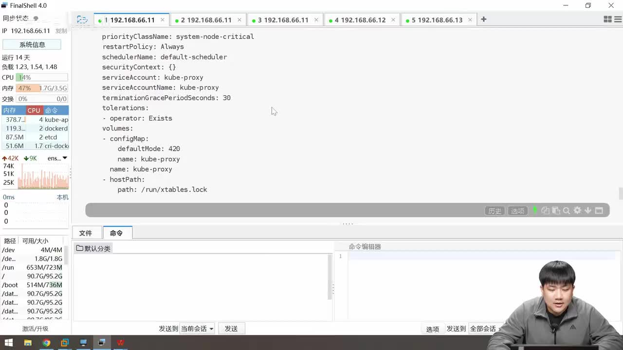Viewport: 623px width, 350px height.
Task: Search terminal output with magnifier icon
Action: click(567, 210)
